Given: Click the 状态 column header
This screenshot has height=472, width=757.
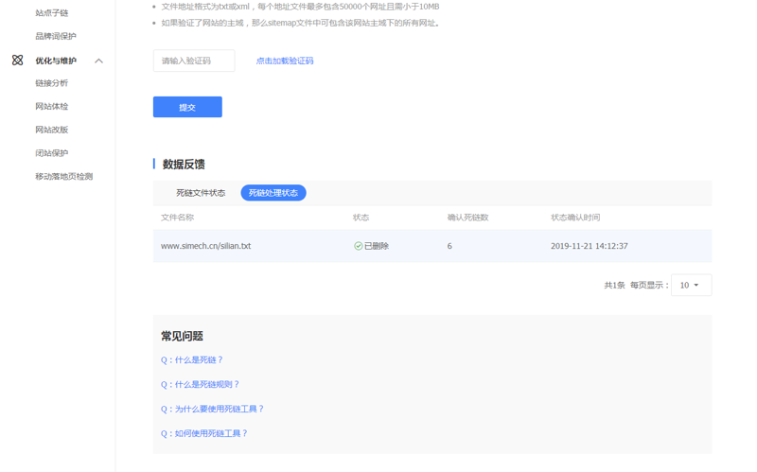Looking at the screenshot, I should tap(361, 218).
